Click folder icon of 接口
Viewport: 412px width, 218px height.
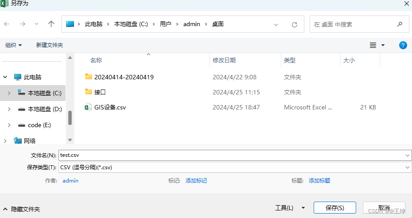(89, 92)
